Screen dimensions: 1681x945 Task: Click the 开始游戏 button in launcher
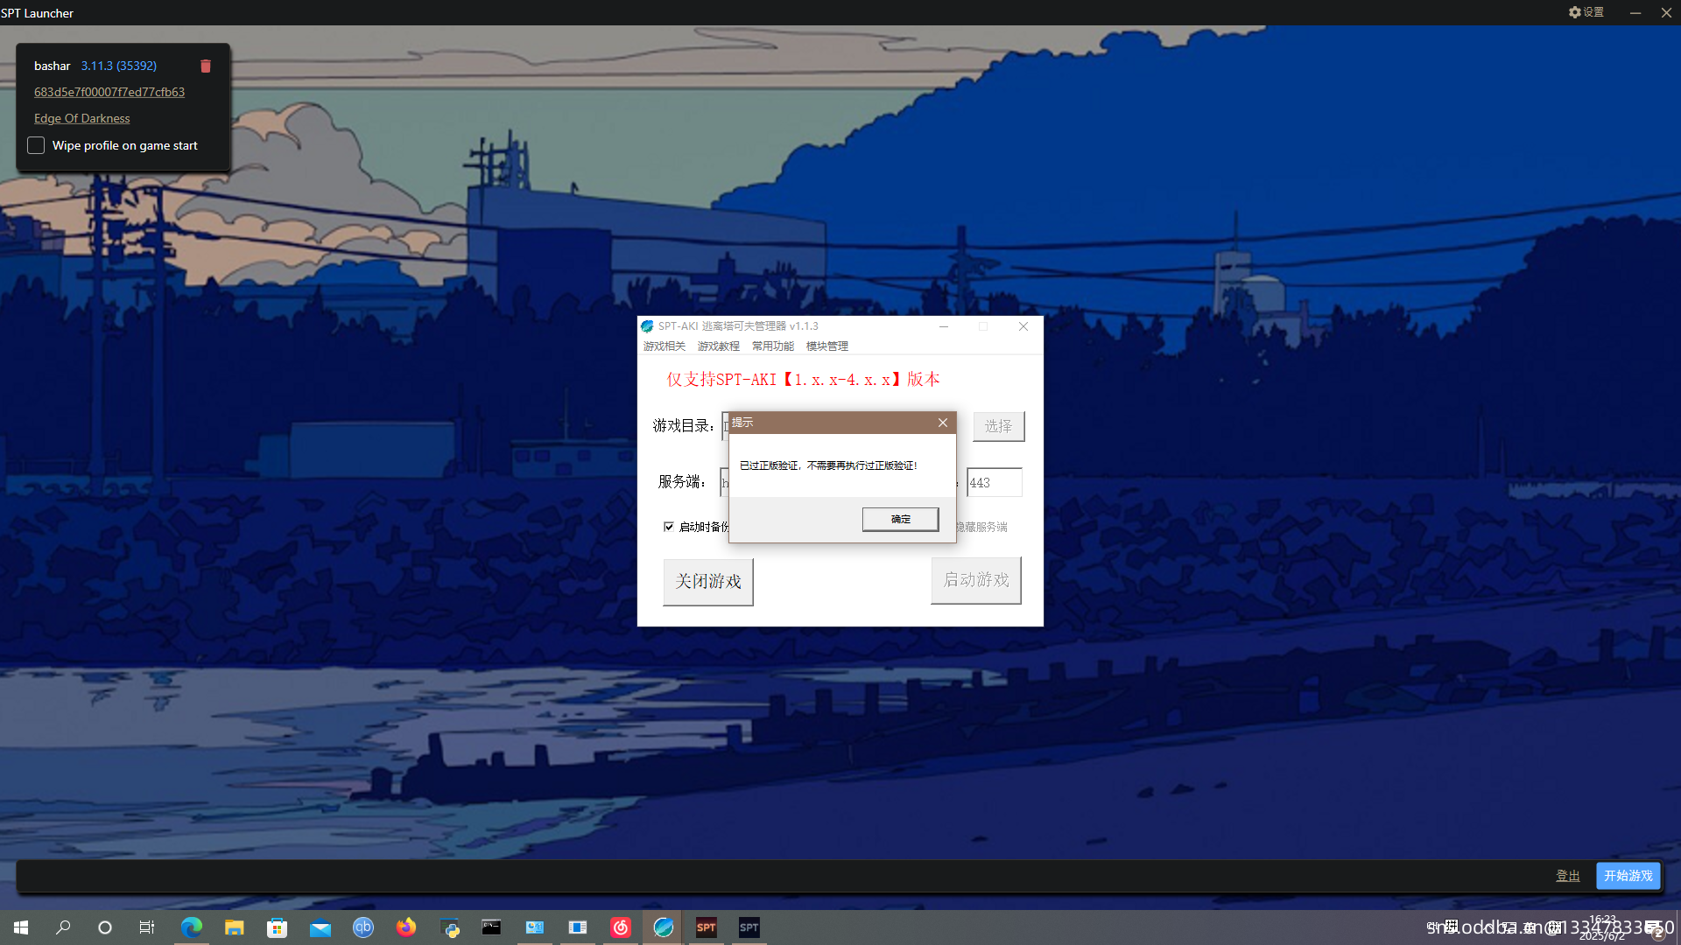(1628, 876)
